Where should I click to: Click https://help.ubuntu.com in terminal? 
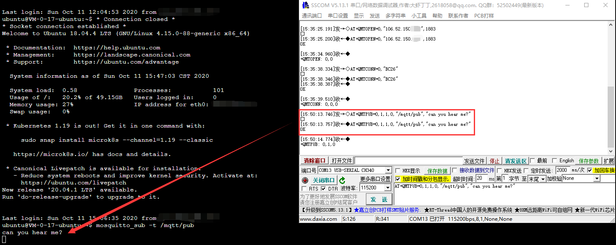coord(117,48)
